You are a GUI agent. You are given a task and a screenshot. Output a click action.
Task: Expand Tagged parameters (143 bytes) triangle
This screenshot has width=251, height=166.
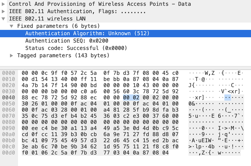[x=11, y=56]
